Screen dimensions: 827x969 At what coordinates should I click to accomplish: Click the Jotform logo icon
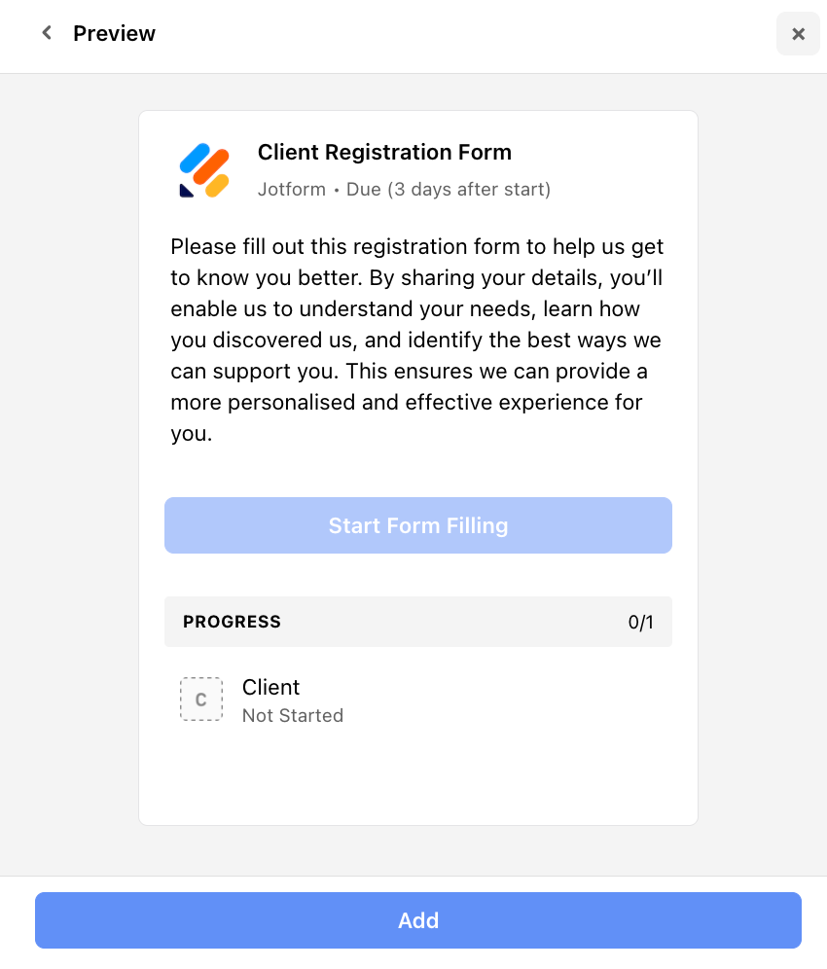pos(204,170)
